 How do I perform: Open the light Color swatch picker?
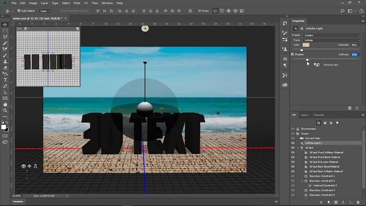pos(306,45)
